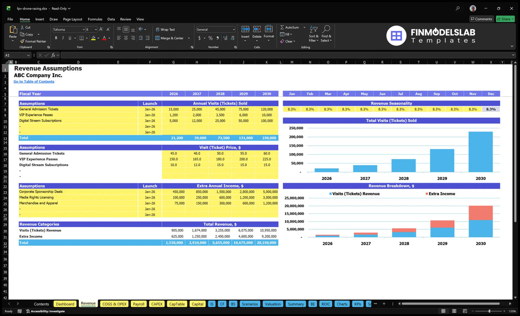Align text to the right
This screenshot has width=520, height=316.
pyautogui.click(x=133, y=38)
